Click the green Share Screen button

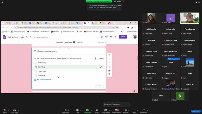pos(87,111)
